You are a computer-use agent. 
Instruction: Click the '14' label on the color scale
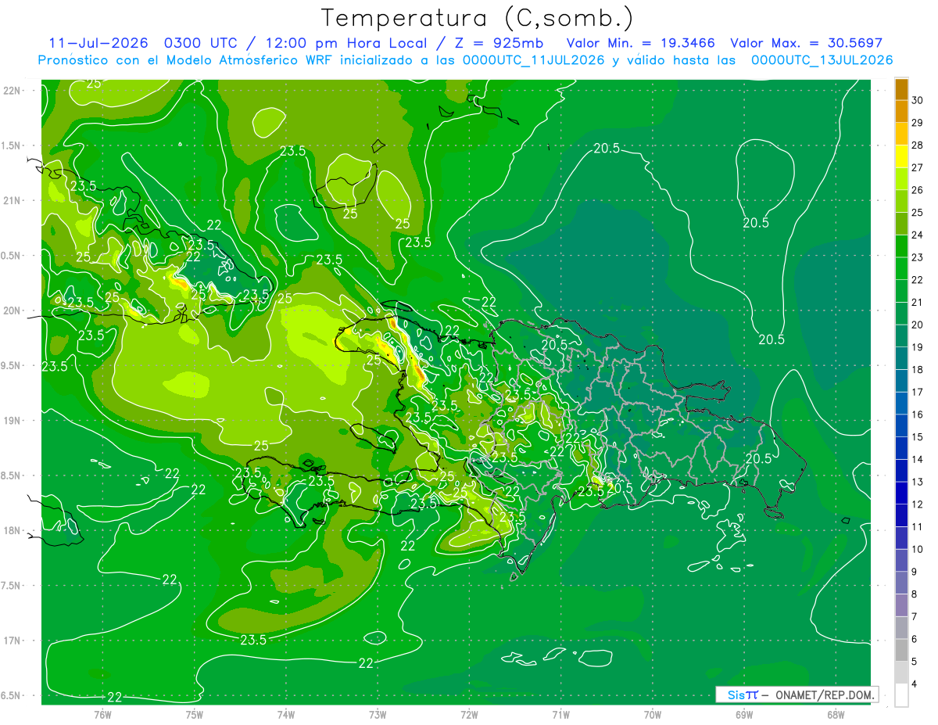(x=917, y=460)
